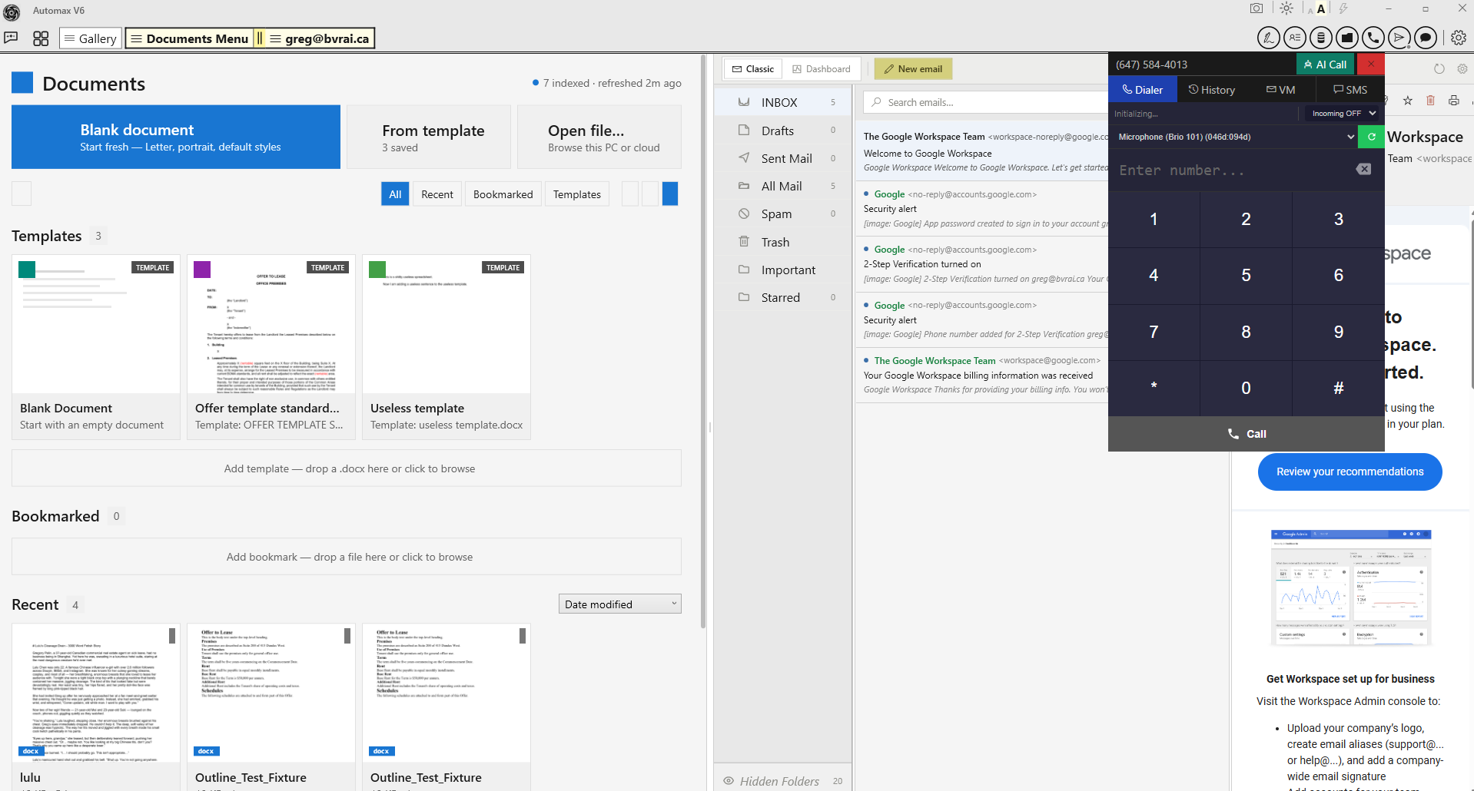
Task: Open the Incoming OFF dropdown
Action: [x=1342, y=114]
